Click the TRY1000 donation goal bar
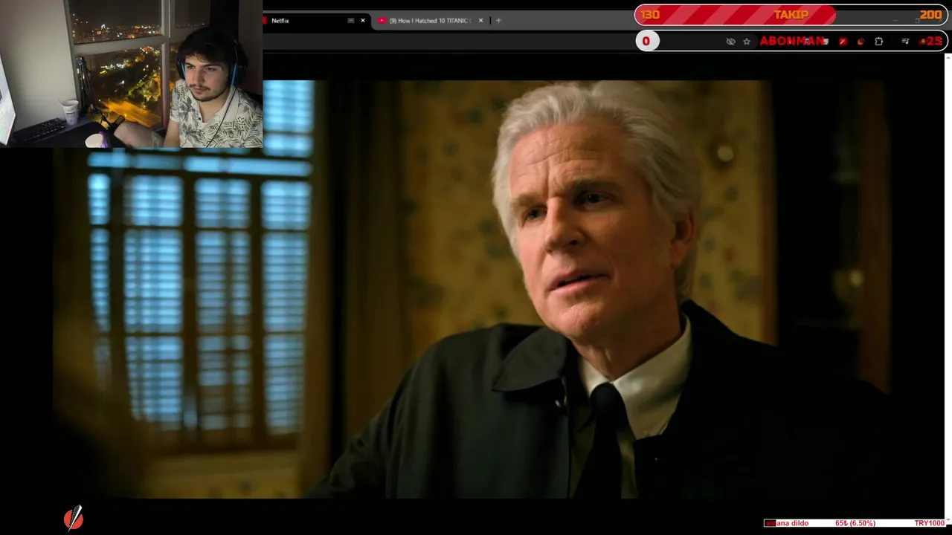This screenshot has height=535, width=952. tap(855, 523)
